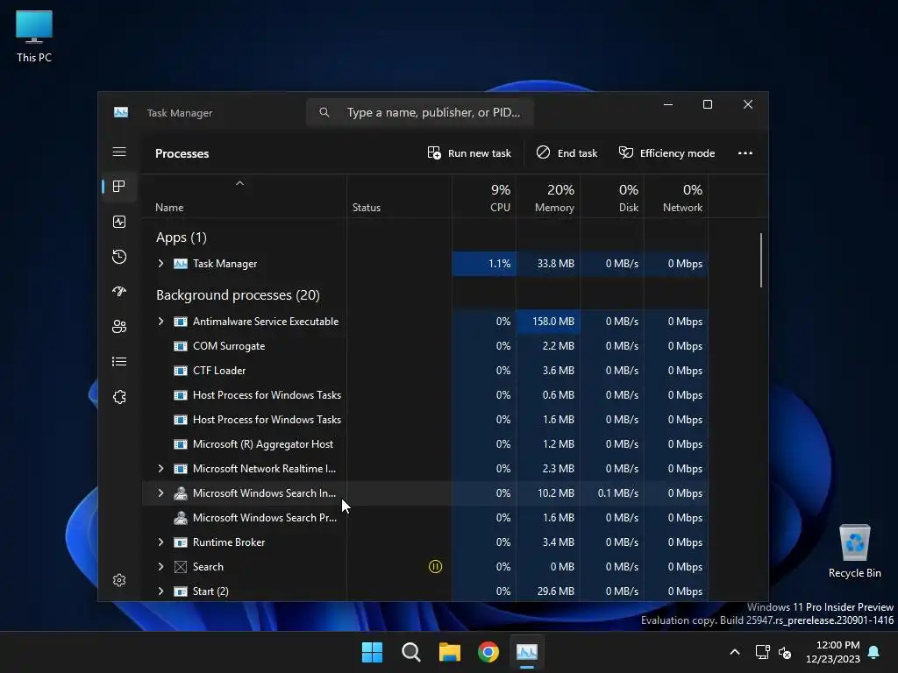Click the 1.1% CPU cell
The width and height of the screenshot is (898, 673).
pyautogui.click(x=484, y=263)
